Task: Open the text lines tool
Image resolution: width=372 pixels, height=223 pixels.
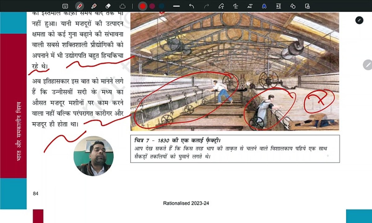Action: click(235, 6)
